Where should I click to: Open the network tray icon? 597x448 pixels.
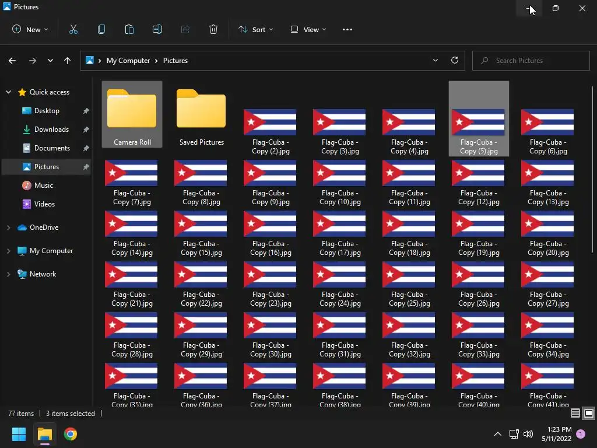point(514,434)
